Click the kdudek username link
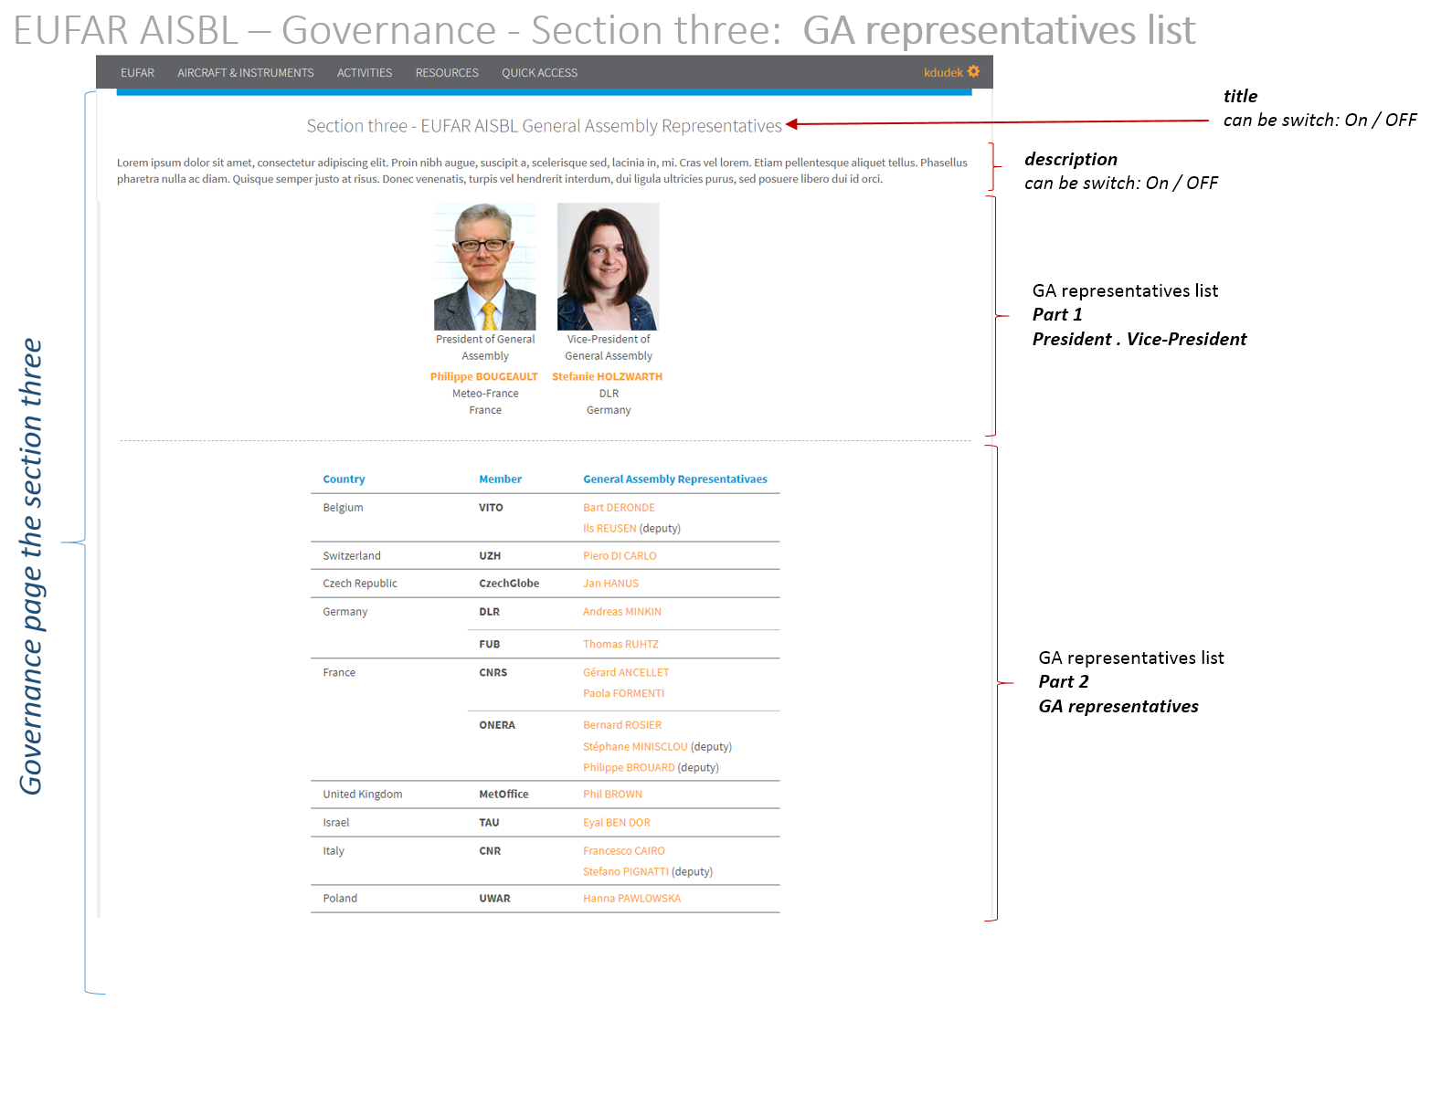The height and width of the screenshot is (1095, 1452). (942, 73)
